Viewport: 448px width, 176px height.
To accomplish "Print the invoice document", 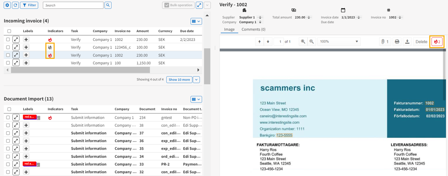I will tap(397, 42).
